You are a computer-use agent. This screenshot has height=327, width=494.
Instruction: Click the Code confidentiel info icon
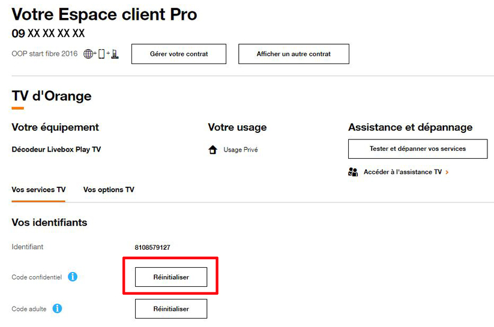(x=73, y=277)
